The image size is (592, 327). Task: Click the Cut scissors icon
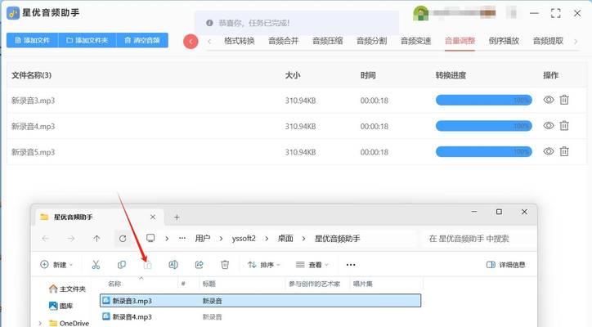pyautogui.click(x=96, y=265)
